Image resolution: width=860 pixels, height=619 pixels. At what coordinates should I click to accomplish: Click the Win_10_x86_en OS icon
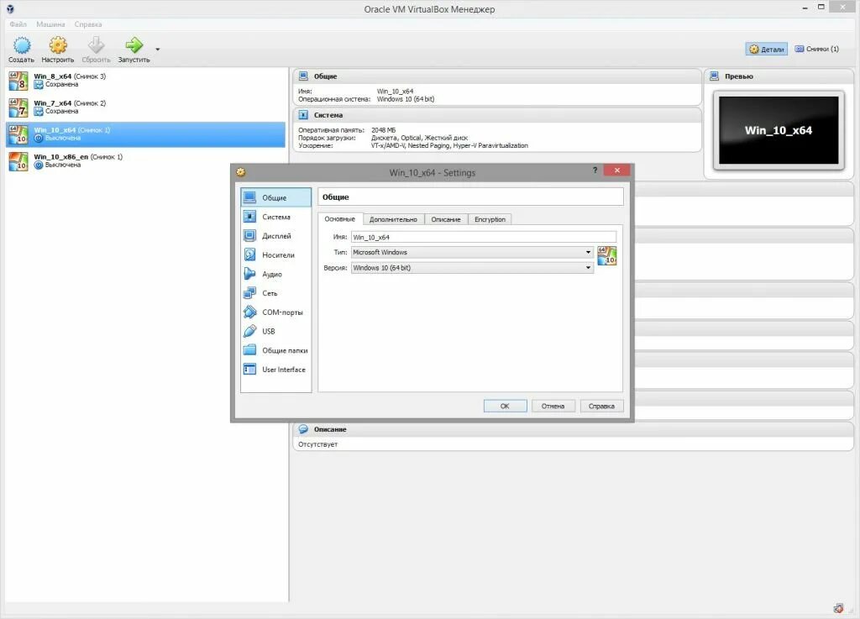[x=18, y=161]
